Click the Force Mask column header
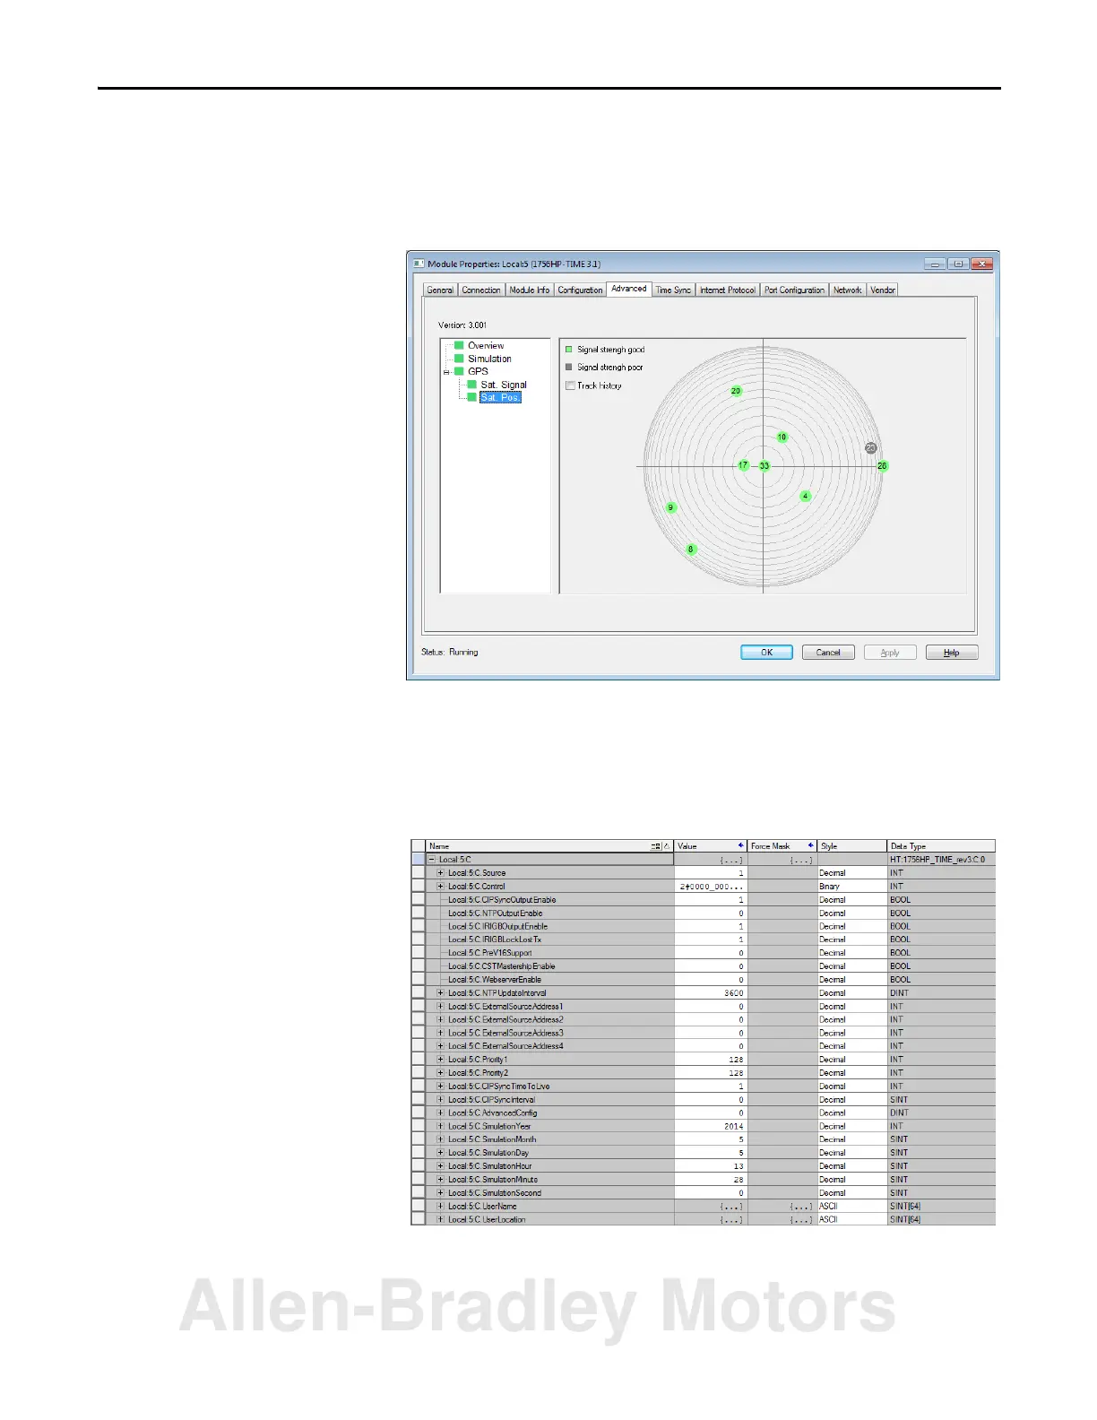 click(x=782, y=846)
